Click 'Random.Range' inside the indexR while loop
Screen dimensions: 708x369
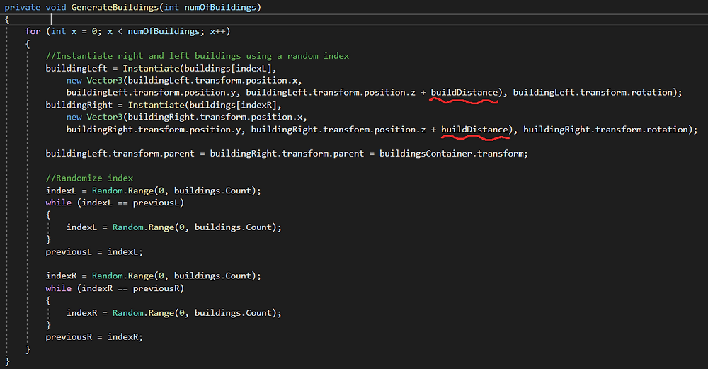(143, 312)
